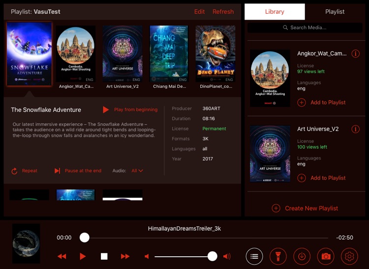Click the Pause at the end icon
369x269 pixels.
[58, 171]
